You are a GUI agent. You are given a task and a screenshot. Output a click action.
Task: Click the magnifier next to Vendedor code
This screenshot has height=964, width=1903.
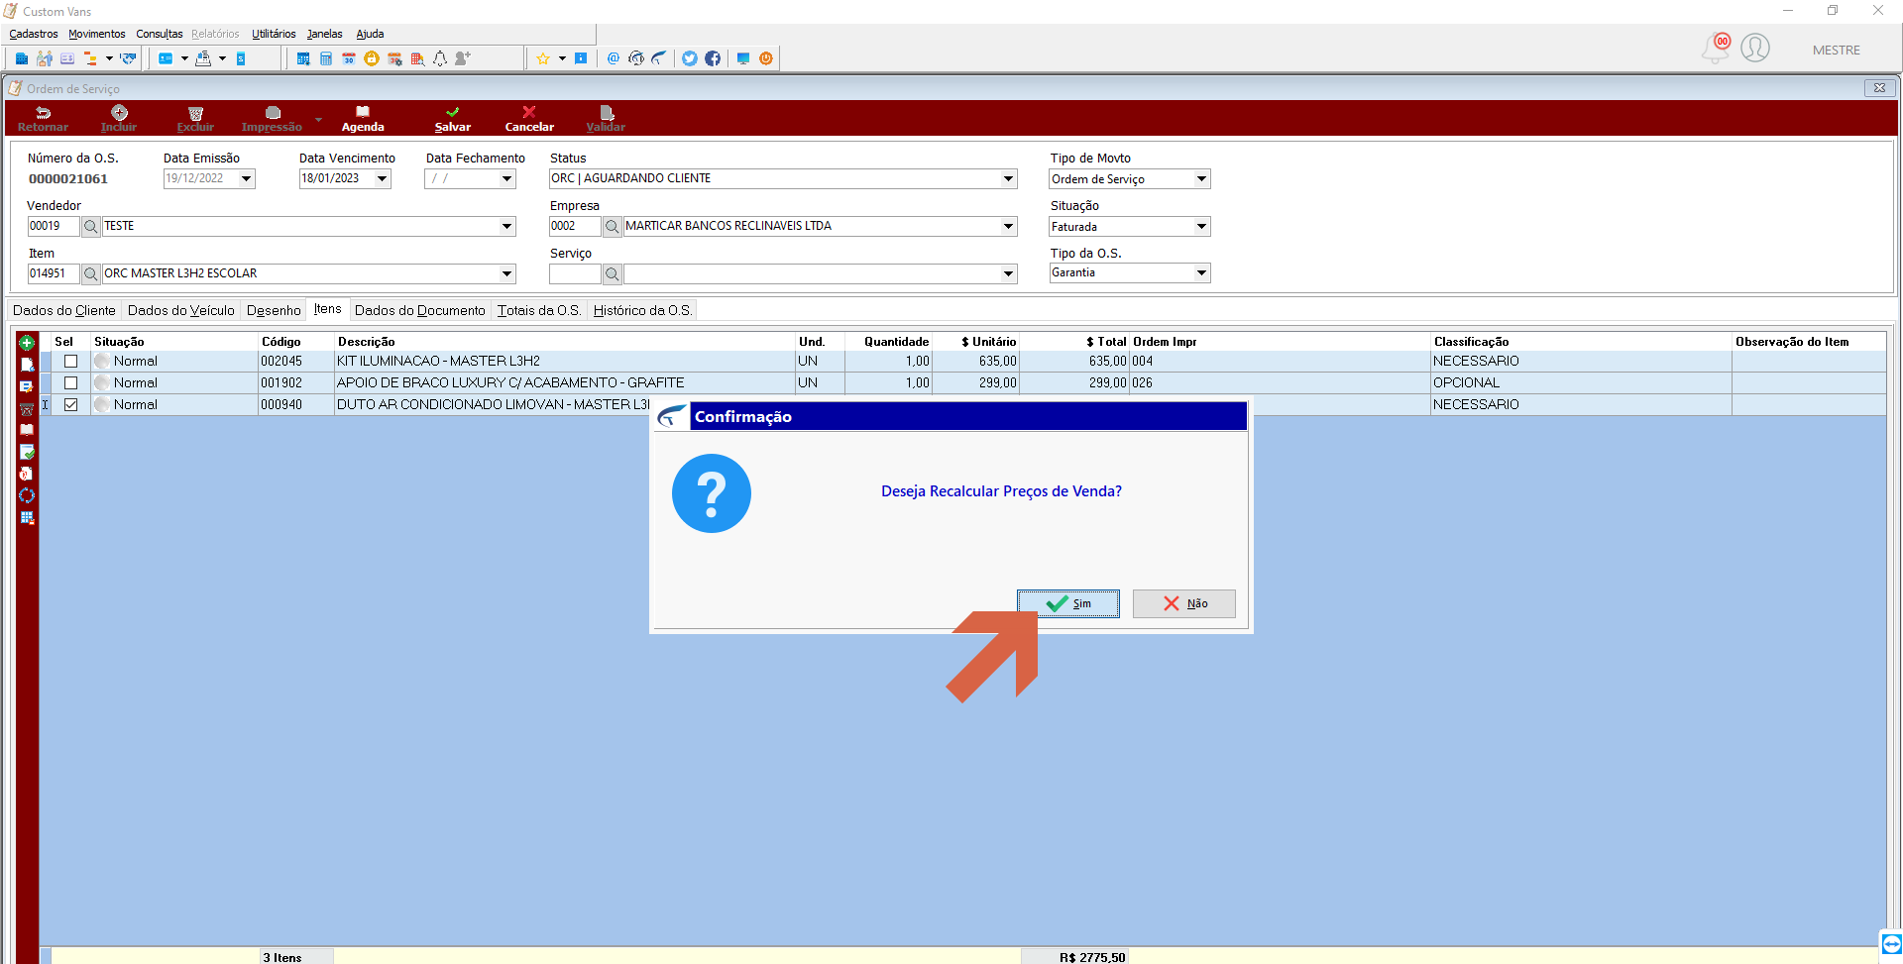coord(91,227)
